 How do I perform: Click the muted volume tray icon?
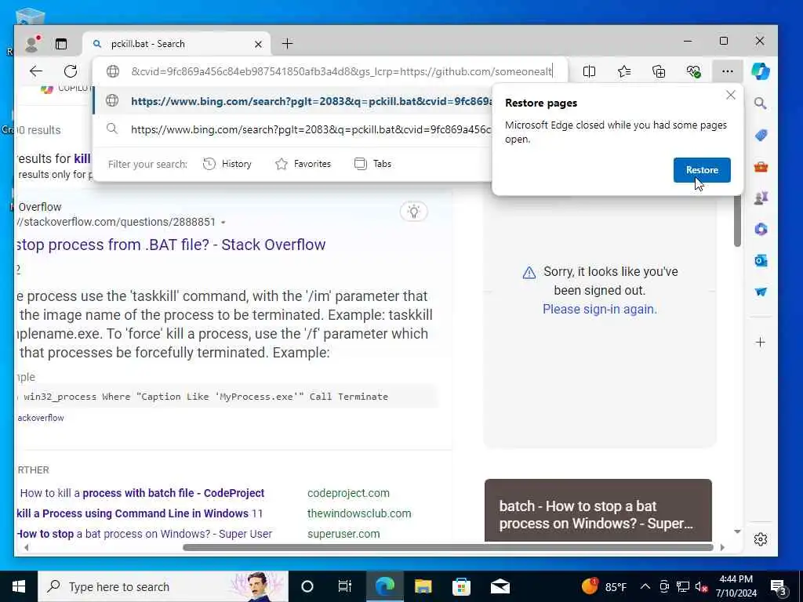coord(702,587)
